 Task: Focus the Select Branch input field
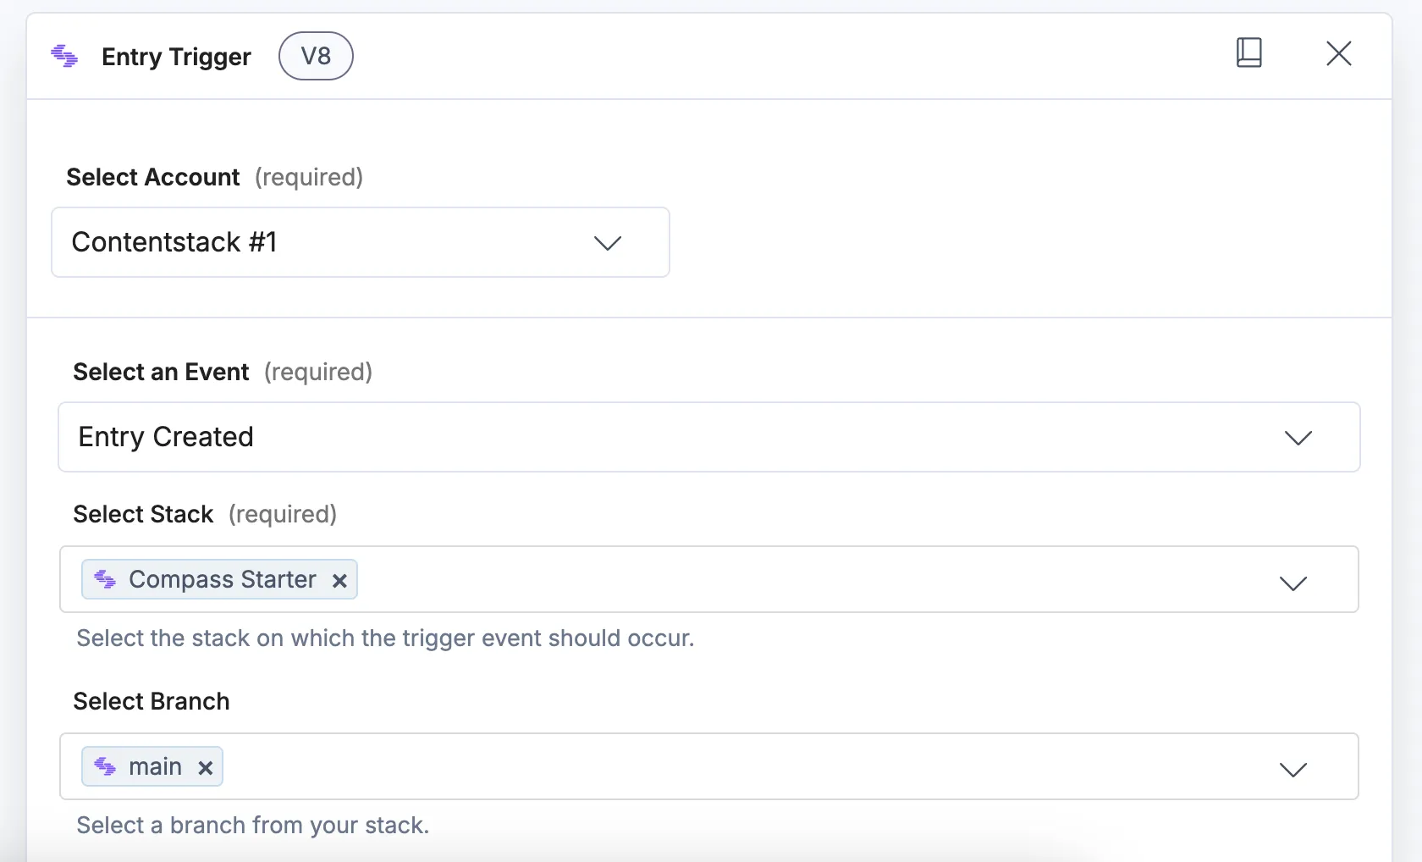[x=709, y=766]
